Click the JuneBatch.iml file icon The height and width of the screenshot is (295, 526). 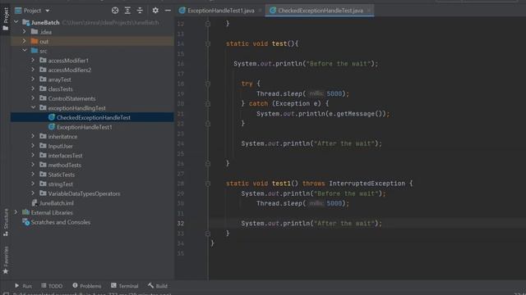35,202
